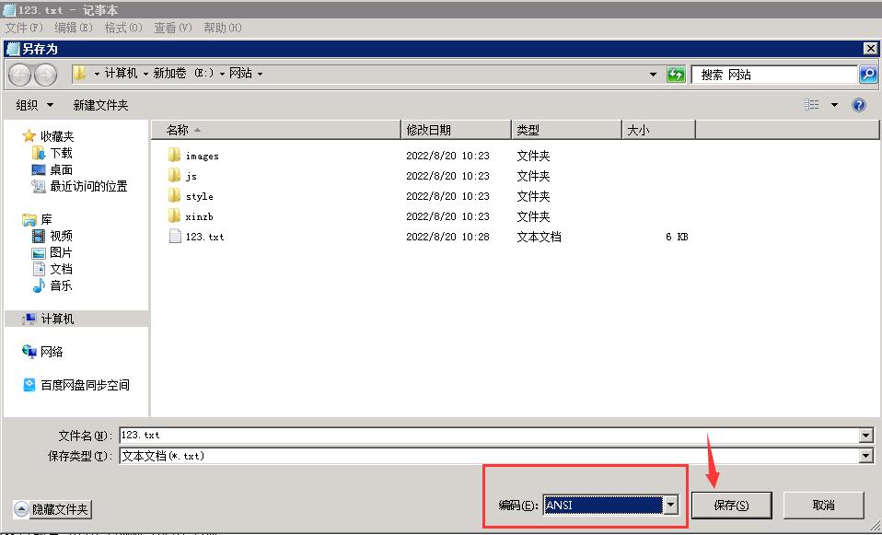Open the Notepad 格式(O) menu
The width and height of the screenshot is (882, 535).
click(x=123, y=28)
